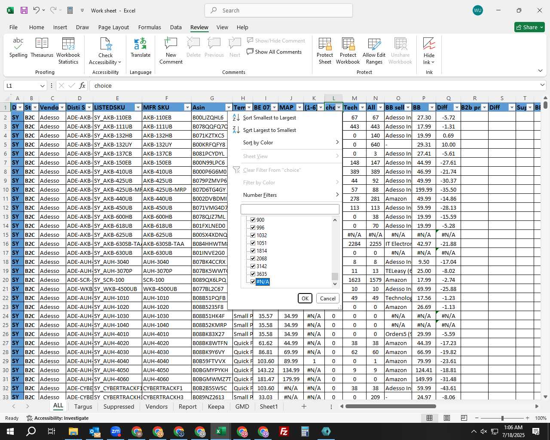Open filter dropdown for MAP column
The height and width of the screenshot is (440, 550).
coord(299,107)
